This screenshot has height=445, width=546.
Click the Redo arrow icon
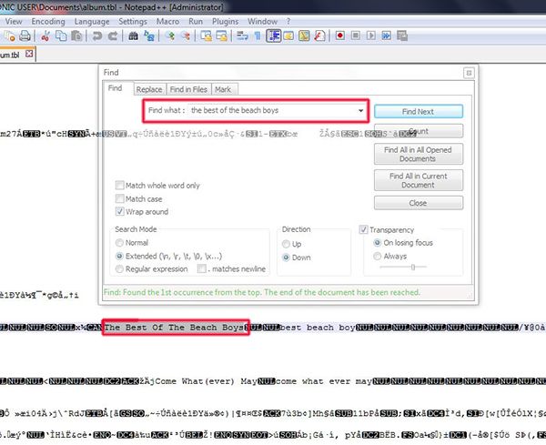point(113,35)
